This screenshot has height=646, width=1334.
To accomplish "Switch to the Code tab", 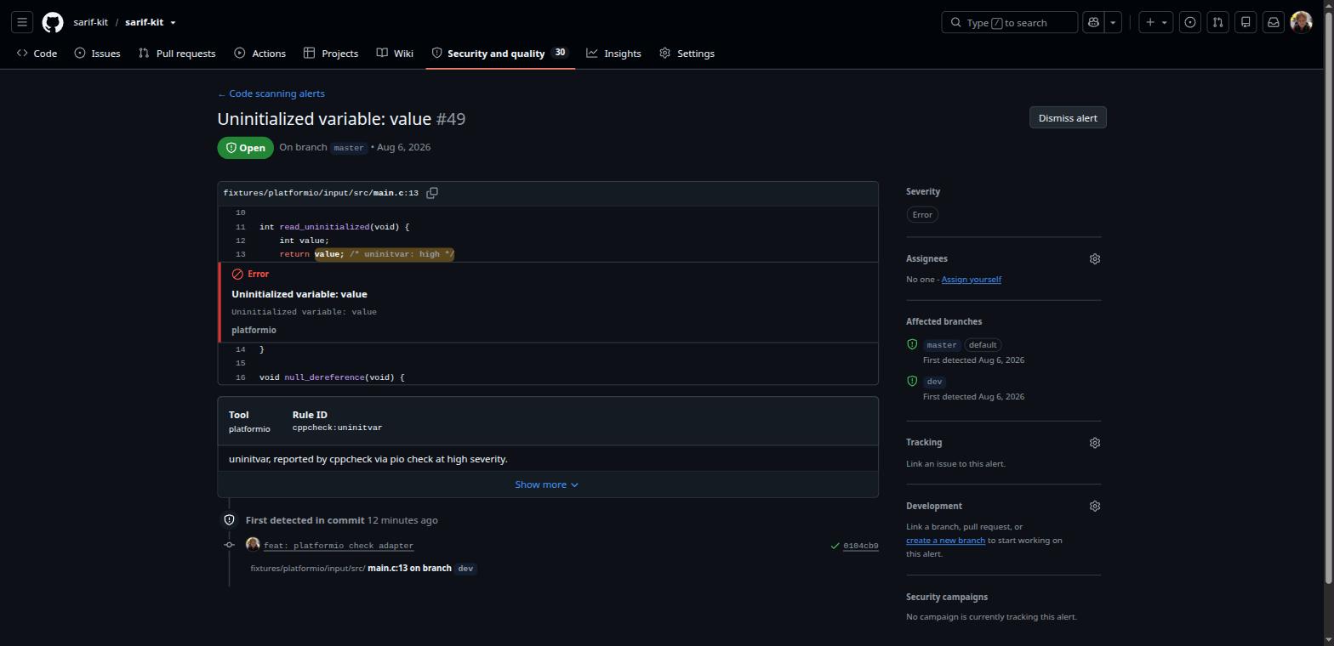I will [x=37, y=54].
